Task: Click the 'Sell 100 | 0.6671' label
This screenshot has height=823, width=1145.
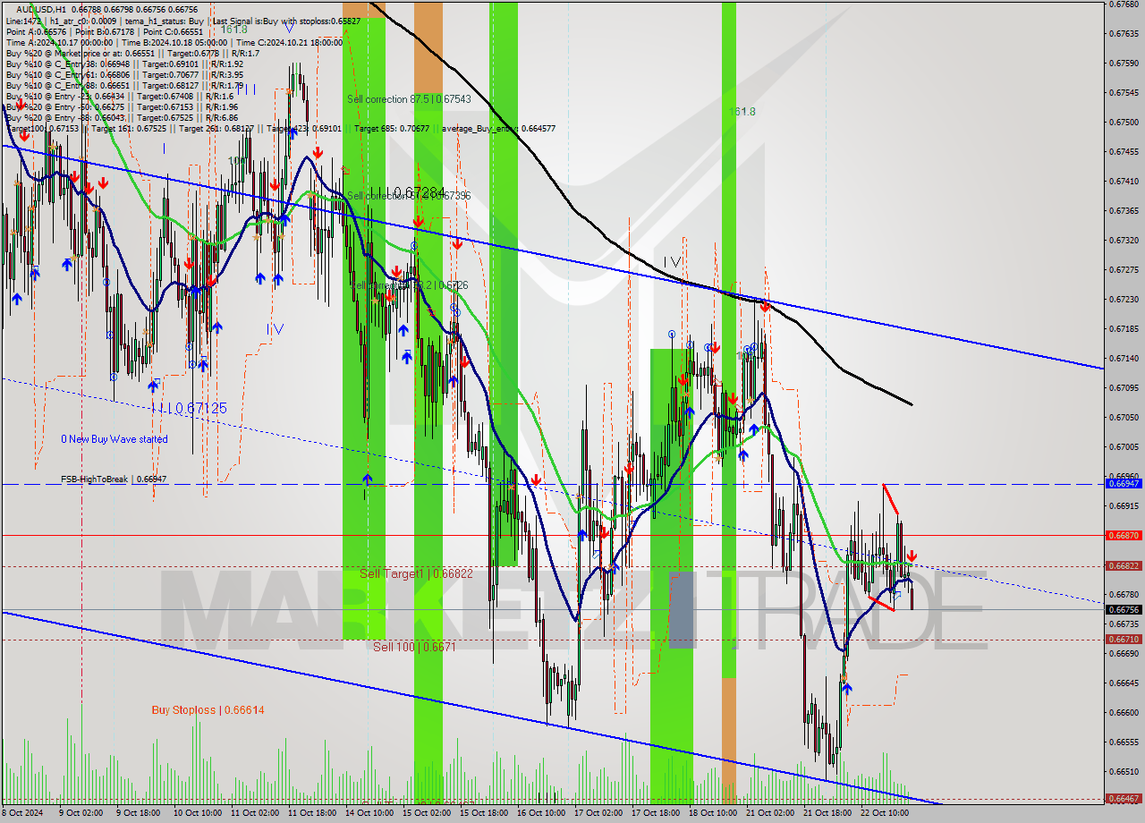Action: (x=414, y=646)
